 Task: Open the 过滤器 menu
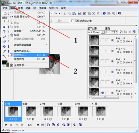[42, 8]
